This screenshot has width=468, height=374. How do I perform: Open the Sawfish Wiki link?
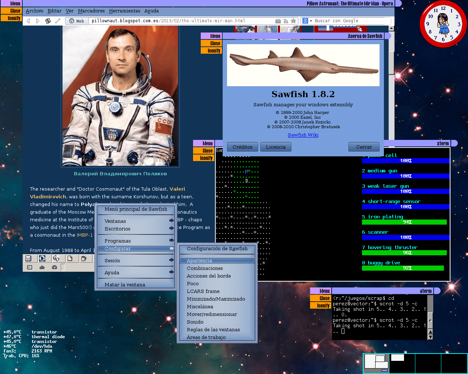(x=303, y=135)
